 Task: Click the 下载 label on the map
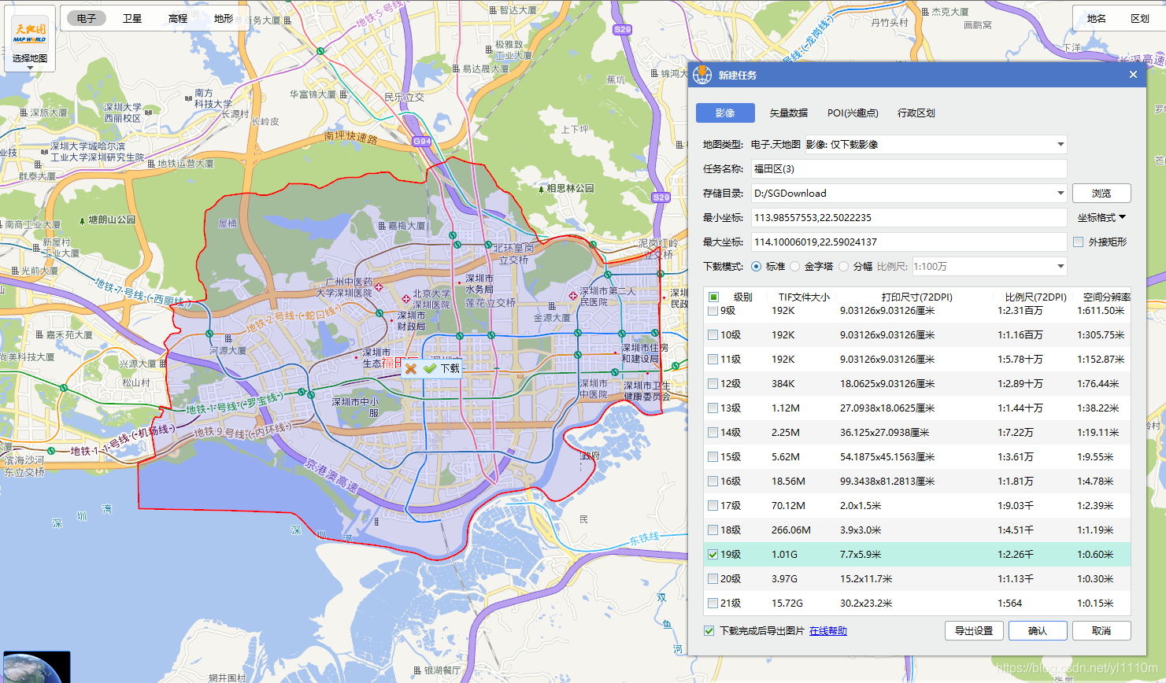450,368
